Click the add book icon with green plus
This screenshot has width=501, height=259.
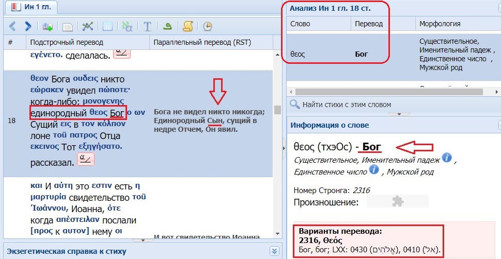48,26
